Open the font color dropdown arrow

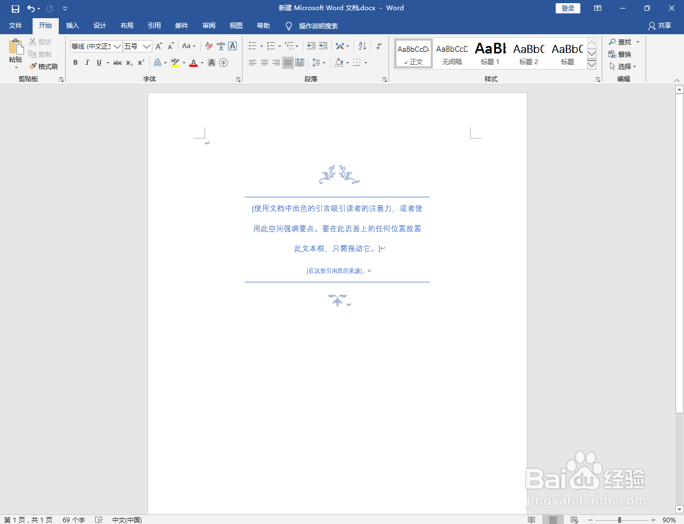[x=201, y=63]
